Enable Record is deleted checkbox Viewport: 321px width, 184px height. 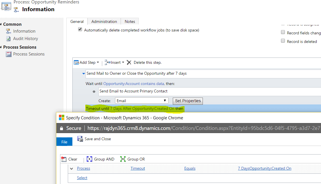pyautogui.click(x=283, y=41)
